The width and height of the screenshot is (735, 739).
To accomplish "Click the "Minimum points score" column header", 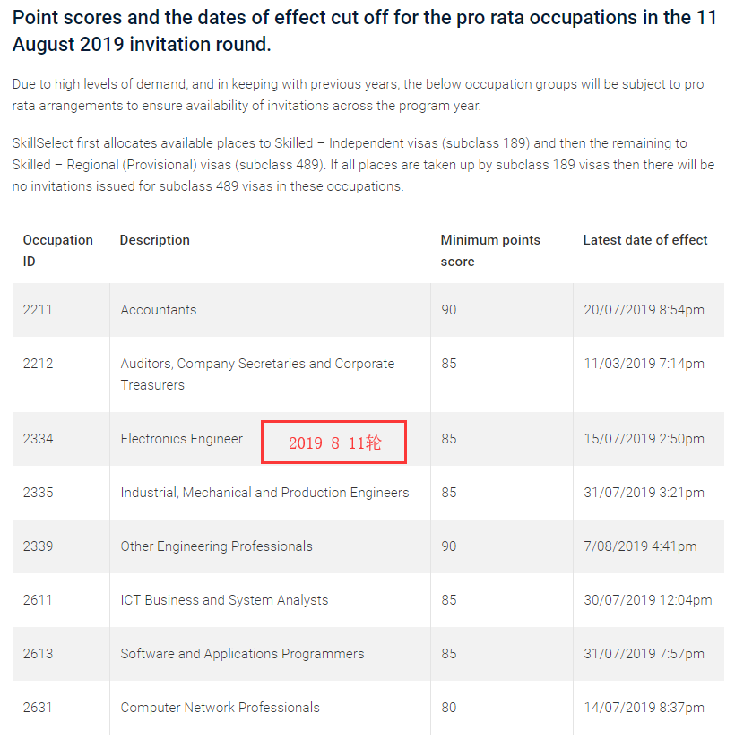I will pos(490,251).
